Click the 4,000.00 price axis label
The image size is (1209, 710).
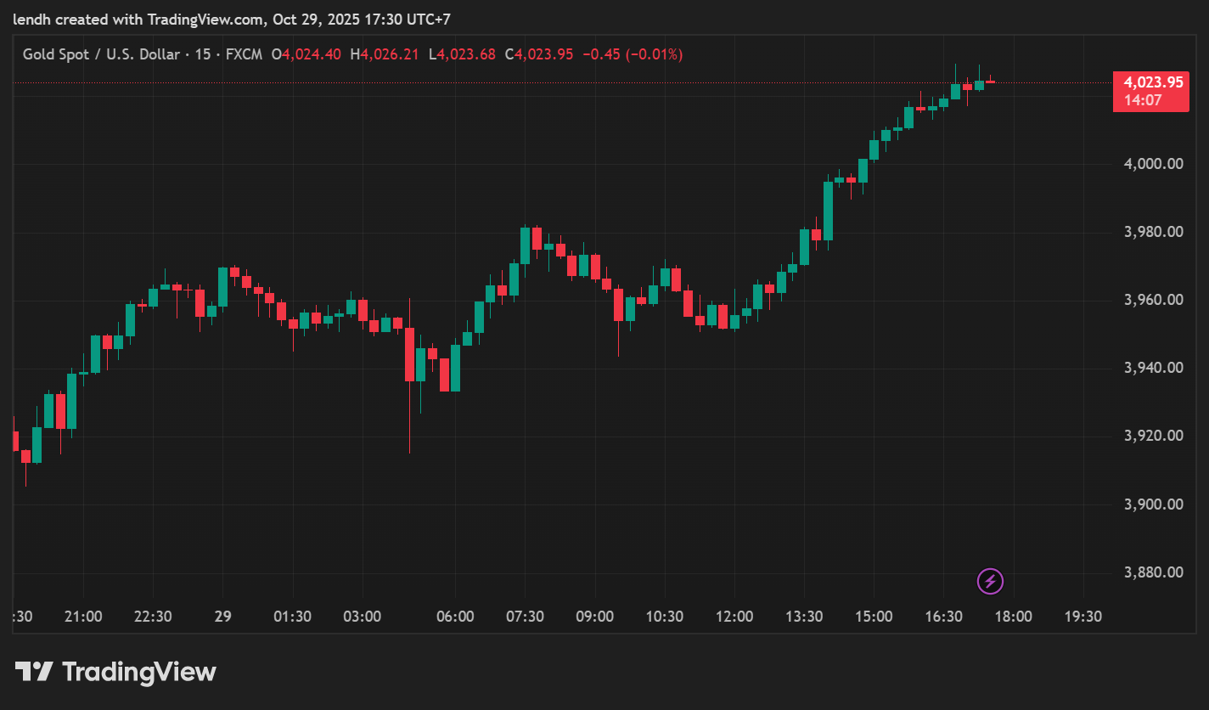pyautogui.click(x=1153, y=164)
